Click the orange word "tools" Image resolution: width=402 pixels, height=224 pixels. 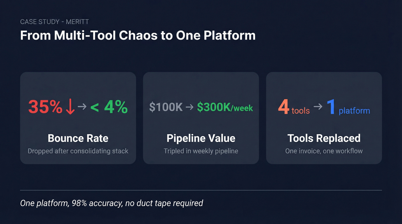301,111
